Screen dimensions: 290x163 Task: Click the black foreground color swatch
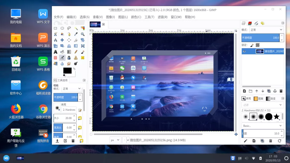click(67, 71)
